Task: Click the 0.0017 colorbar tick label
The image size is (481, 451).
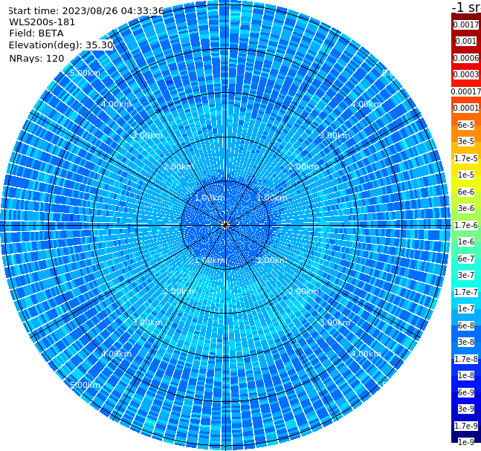Action: coord(466,25)
